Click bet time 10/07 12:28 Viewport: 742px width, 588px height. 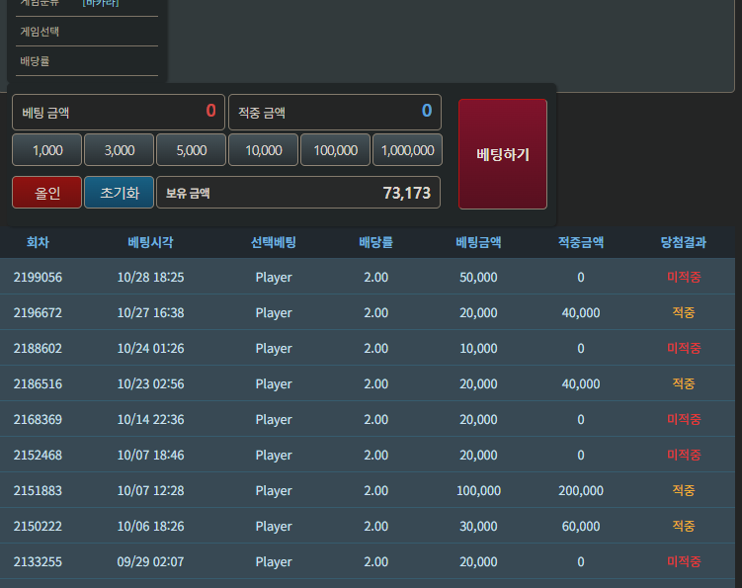coord(150,490)
